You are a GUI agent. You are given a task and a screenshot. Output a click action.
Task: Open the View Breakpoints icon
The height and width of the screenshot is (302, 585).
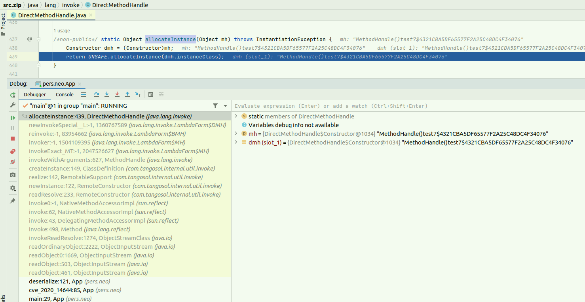(13, 152)
